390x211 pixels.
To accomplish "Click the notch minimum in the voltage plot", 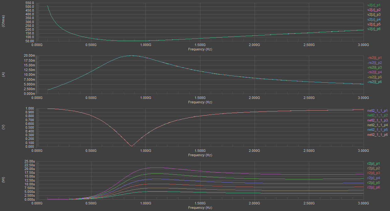I will (x=131, y=146).
